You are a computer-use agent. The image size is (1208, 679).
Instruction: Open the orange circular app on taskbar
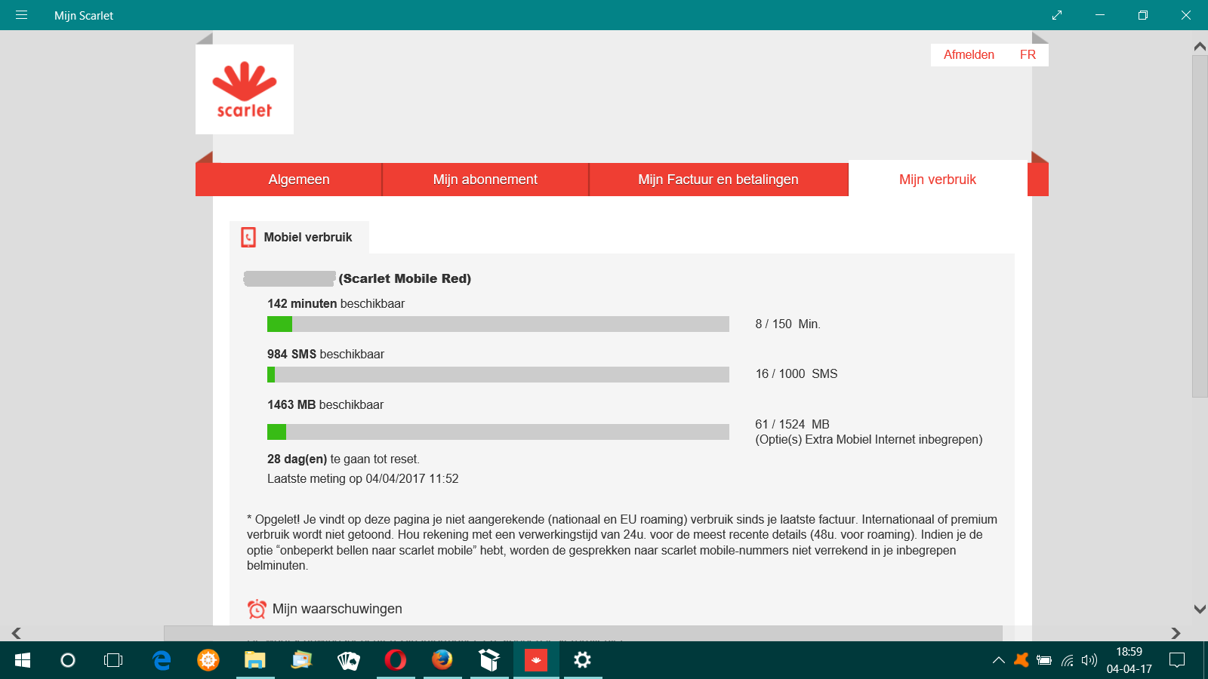click(x=208, y=660)
